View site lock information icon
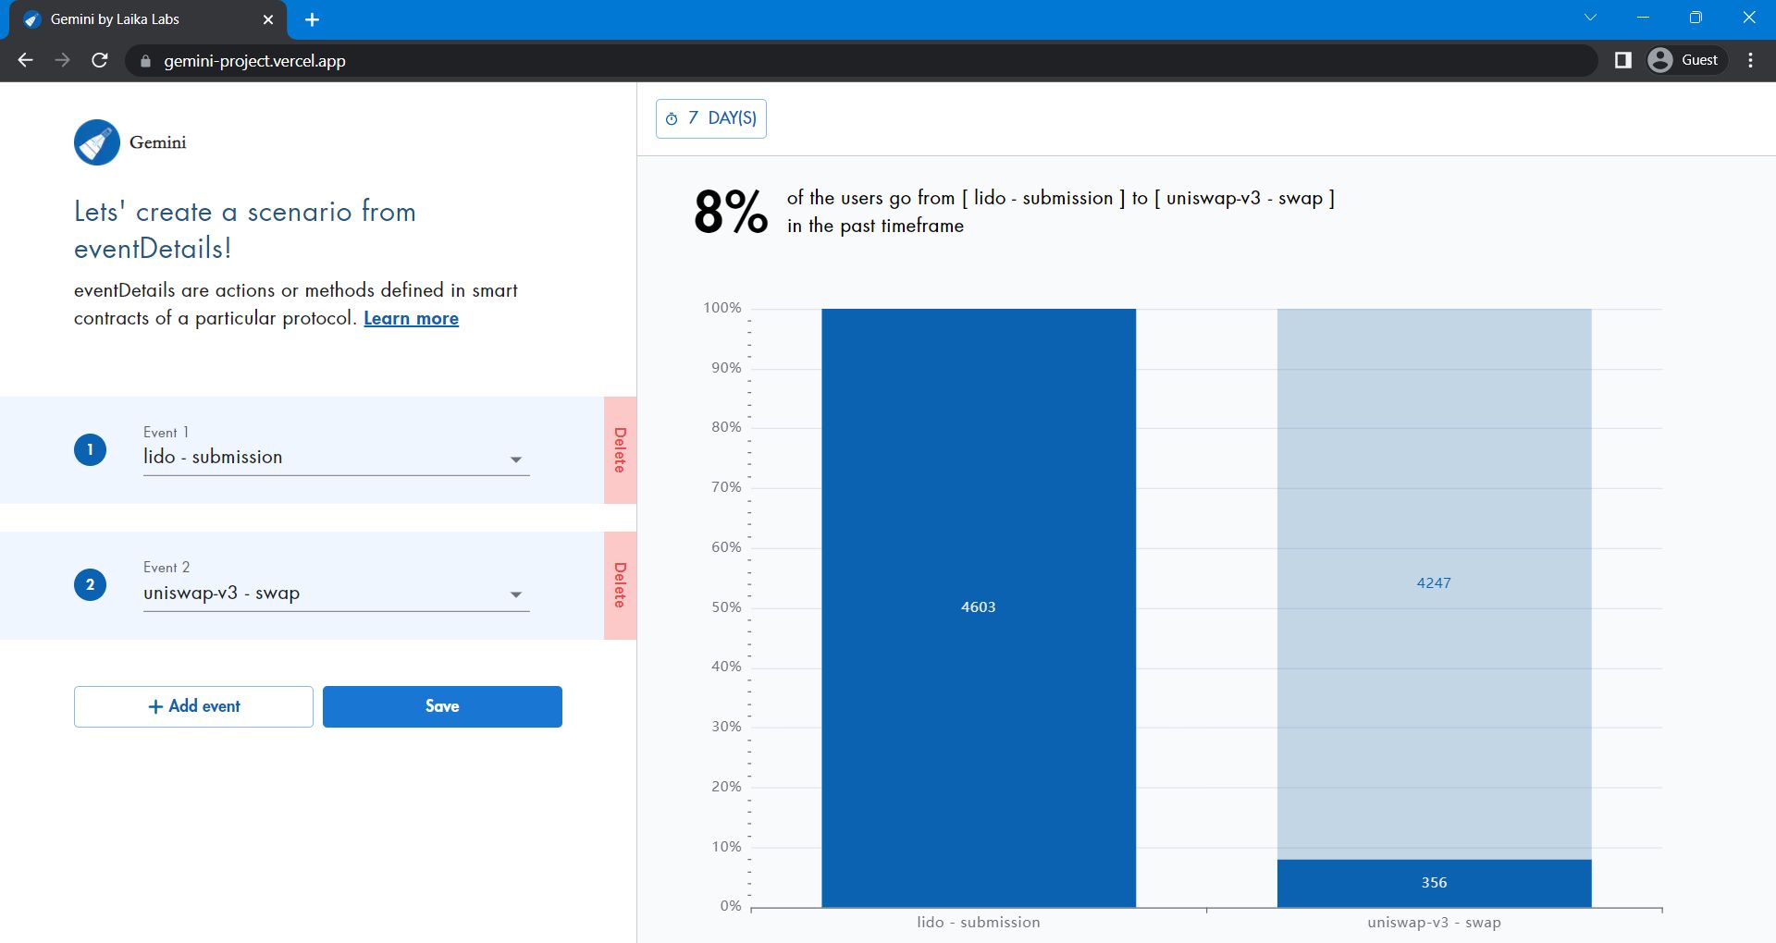Screen dimensions: 1776x943 (x=144, y=61)
